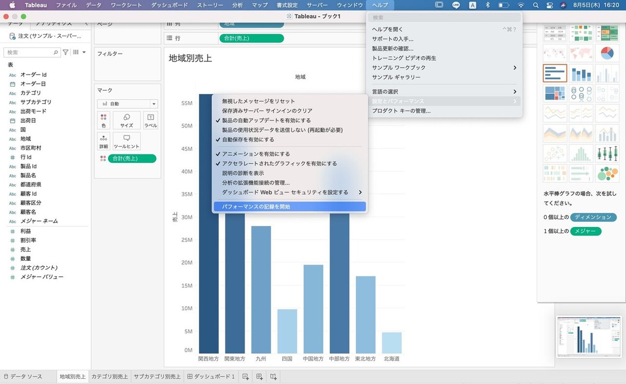Screen dimensions: 626x384
Task: Add a new story with tab icon
Action: click(x=273, y=376)
